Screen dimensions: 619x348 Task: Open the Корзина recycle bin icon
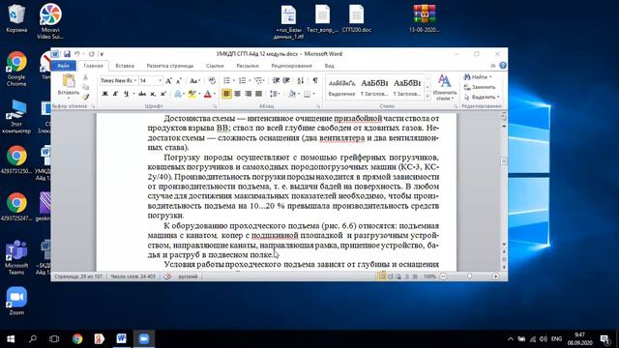point(16,18)
